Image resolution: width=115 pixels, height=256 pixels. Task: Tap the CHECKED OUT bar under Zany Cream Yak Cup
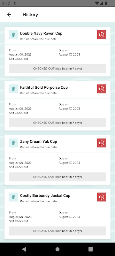[x=57, y=177]
